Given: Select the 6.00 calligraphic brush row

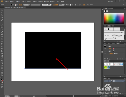Looking at the screenshot, I should [x=114, y=36].
